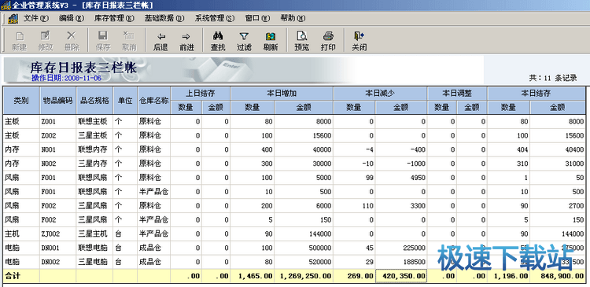
Task: Click the -1000 decrease amount cell
Action: pos(401,164)
